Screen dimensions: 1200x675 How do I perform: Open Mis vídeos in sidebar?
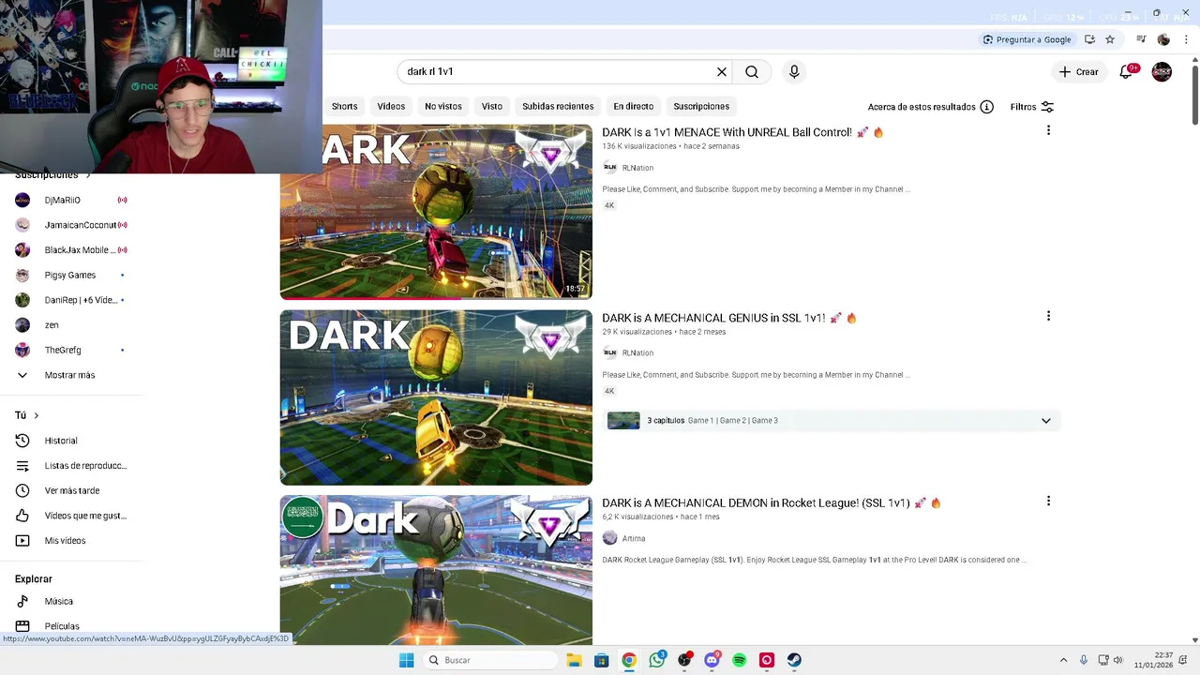(x=71, y=541)
